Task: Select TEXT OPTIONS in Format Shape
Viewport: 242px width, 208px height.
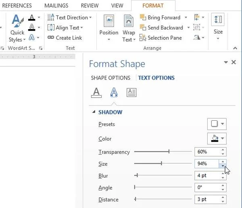Action: tap(156, 78)
